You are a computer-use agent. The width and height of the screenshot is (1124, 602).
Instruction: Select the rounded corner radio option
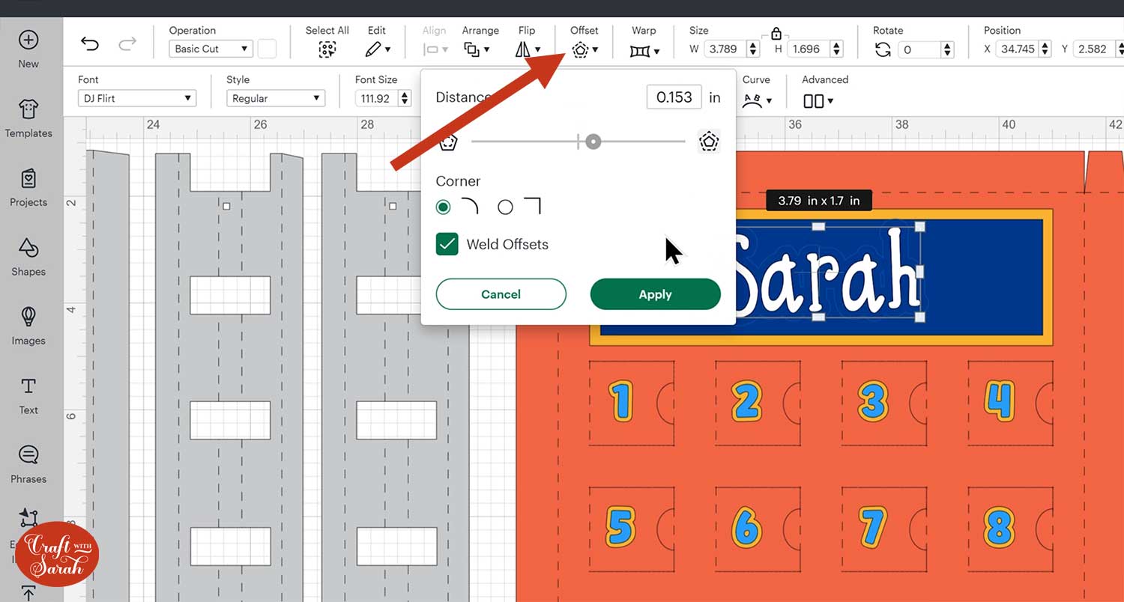coord(444,207)
